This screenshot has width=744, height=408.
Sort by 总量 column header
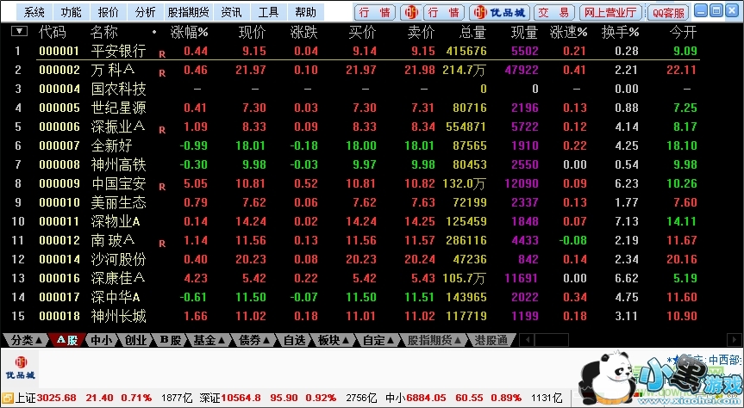pos(472,32)
